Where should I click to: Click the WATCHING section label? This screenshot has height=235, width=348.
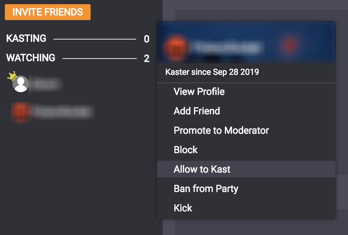point(31,58)
